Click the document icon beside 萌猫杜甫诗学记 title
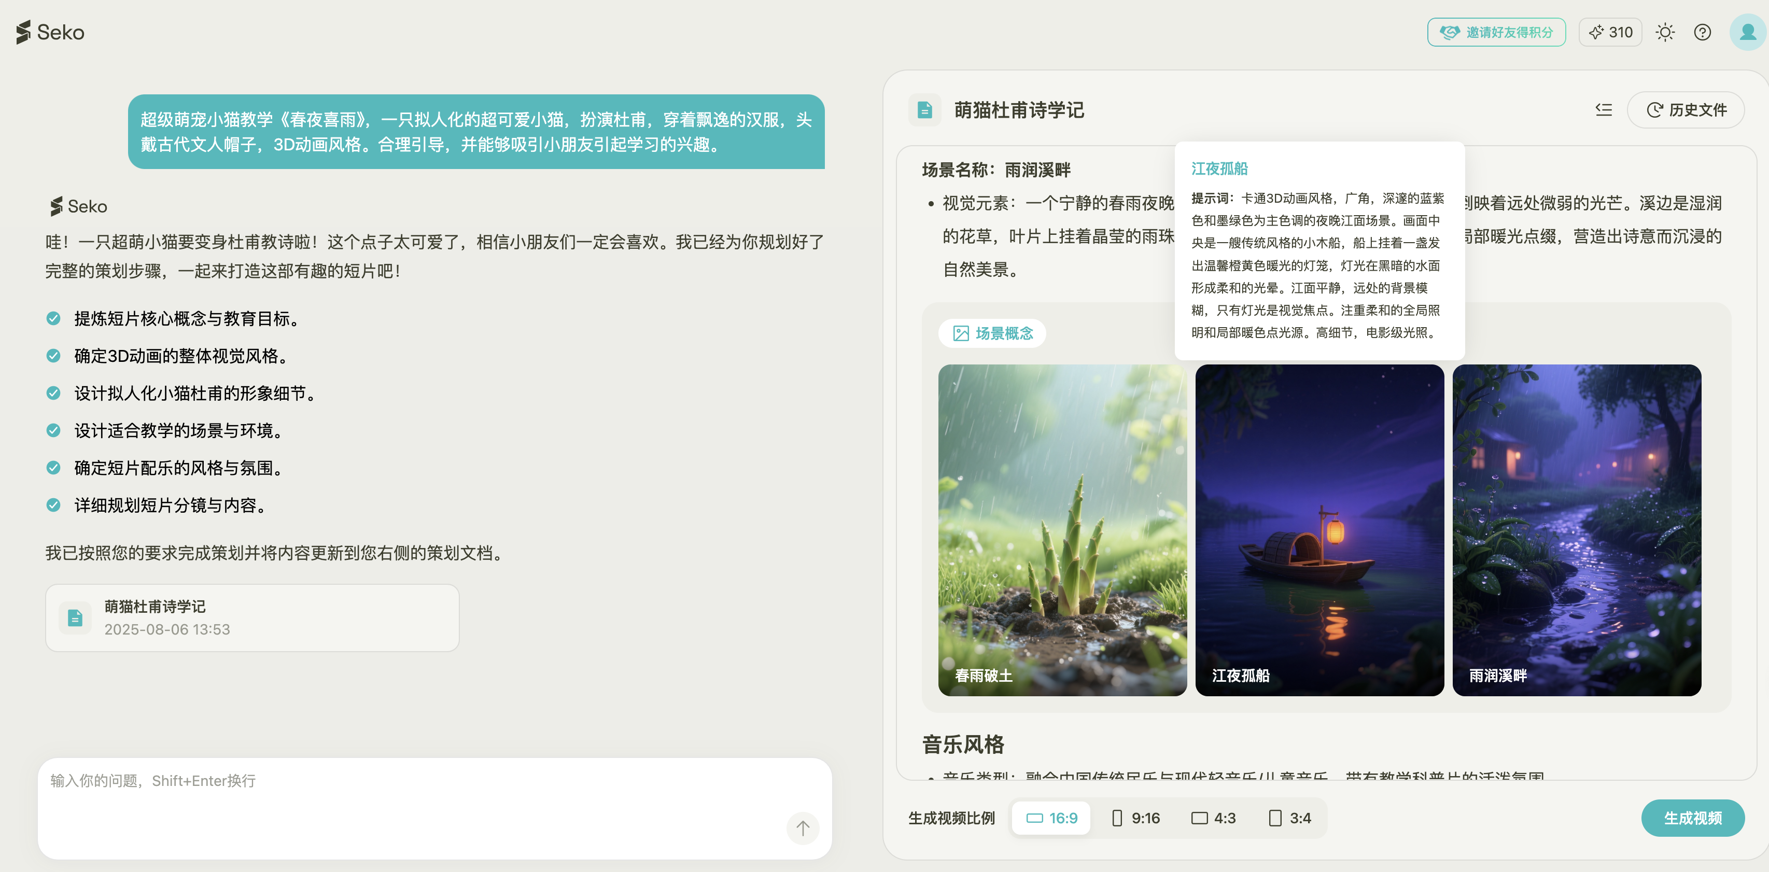This screenshot has height=872, width=1769. (x=924, y=110)
